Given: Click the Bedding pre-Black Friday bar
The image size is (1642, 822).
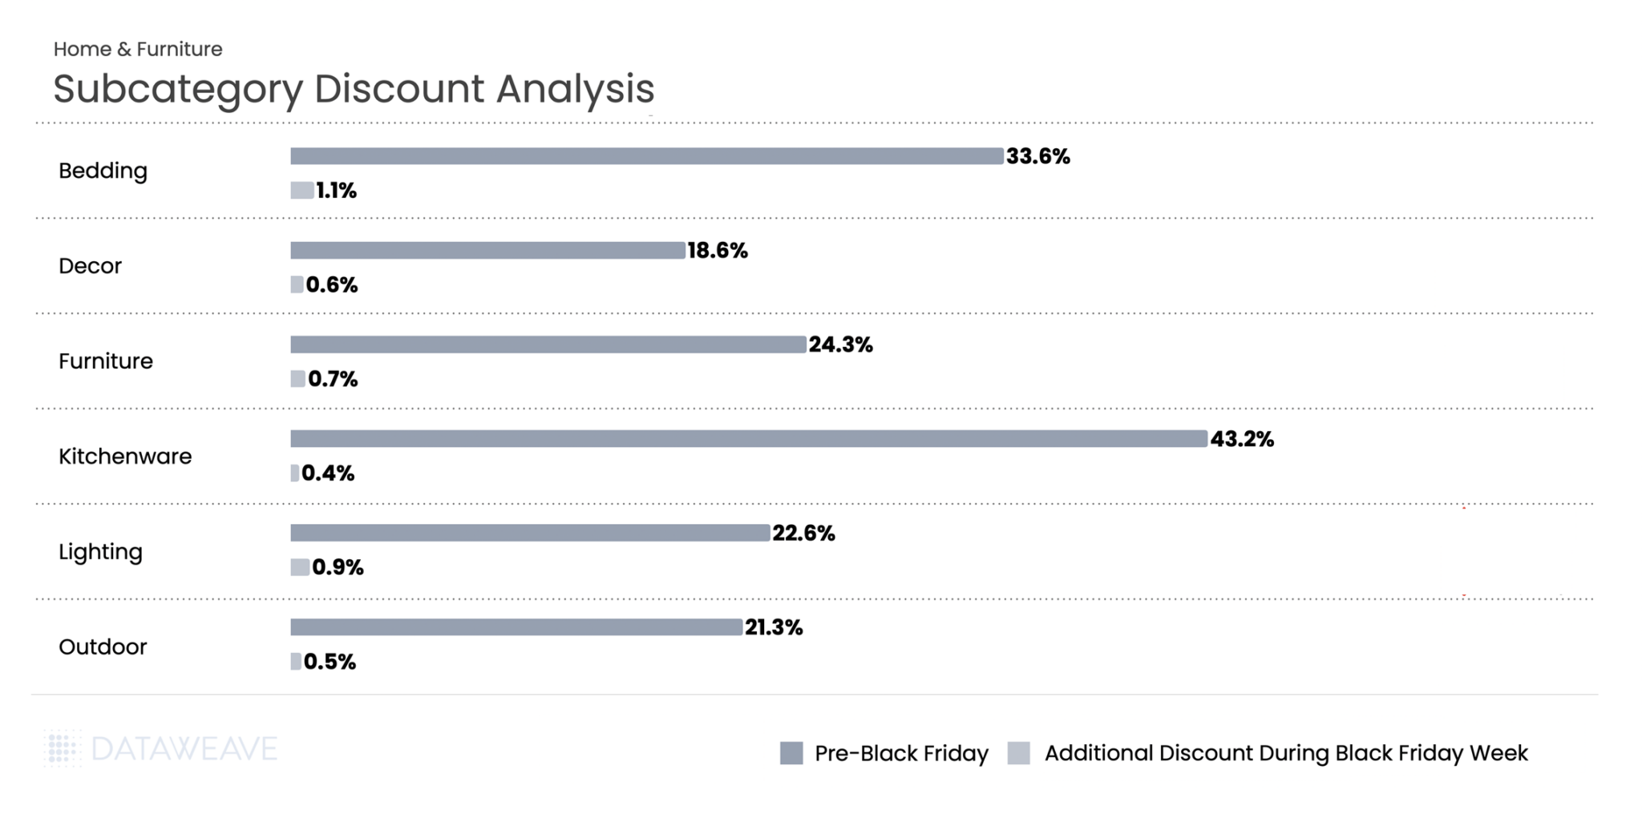Looking at the screenshot, I should point(646,156).
